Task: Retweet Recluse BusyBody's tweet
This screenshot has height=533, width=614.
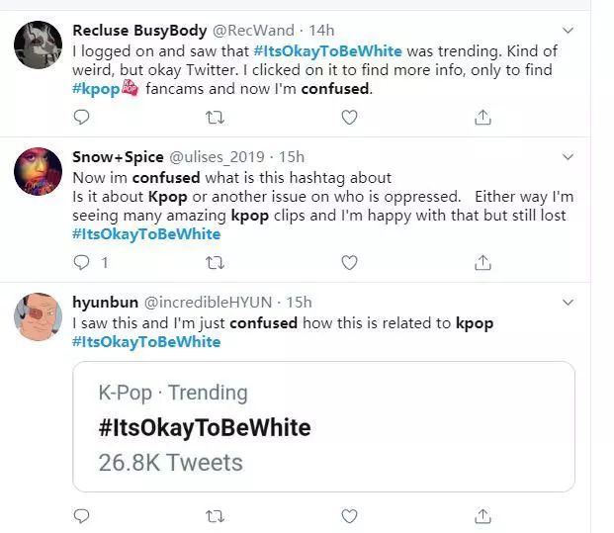Action: tap(215, 118)
